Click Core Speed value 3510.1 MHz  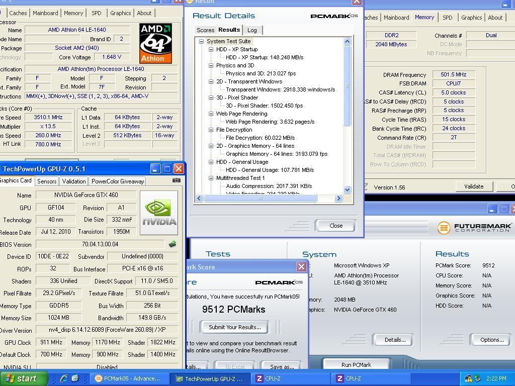click(48, 117)
